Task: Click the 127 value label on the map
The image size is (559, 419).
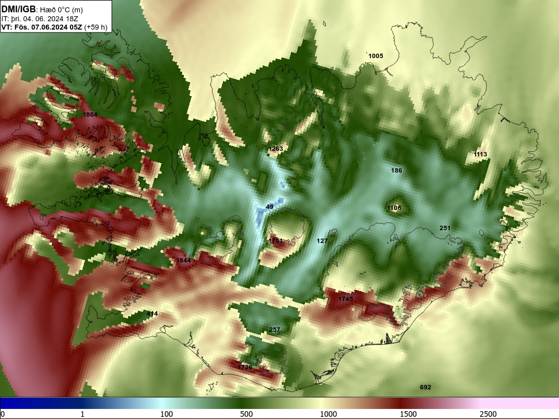Action: point(322,241)
